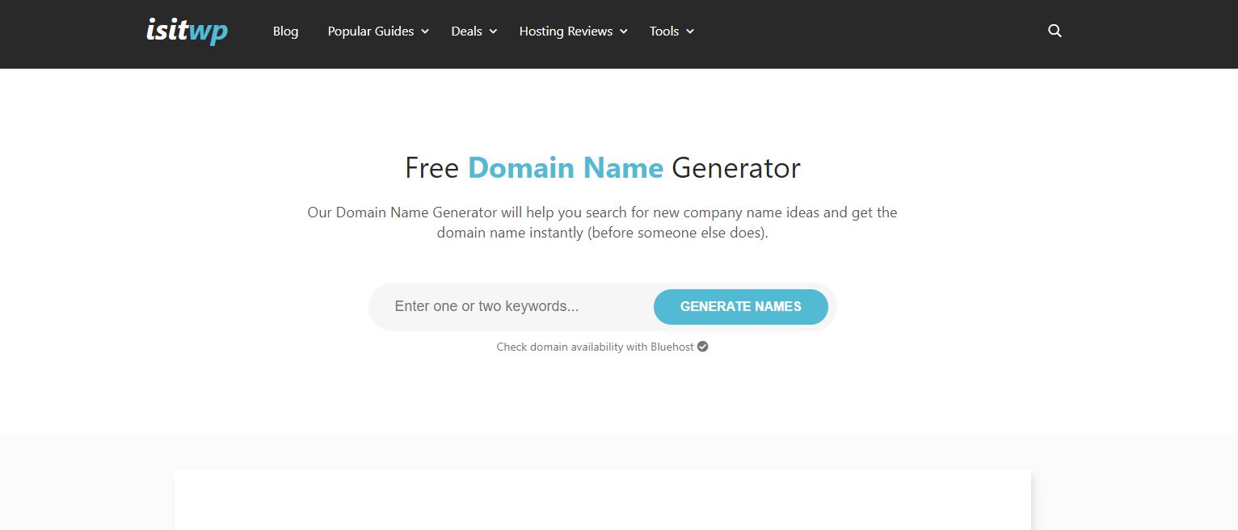Viewport: 1238px width, 530px height.
Task: Click the magnifying glass to search the site
Action: [x=1055, y=31]
